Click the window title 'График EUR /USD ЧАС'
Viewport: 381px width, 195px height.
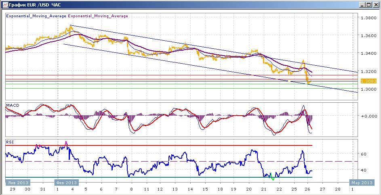tap(35, 5)
